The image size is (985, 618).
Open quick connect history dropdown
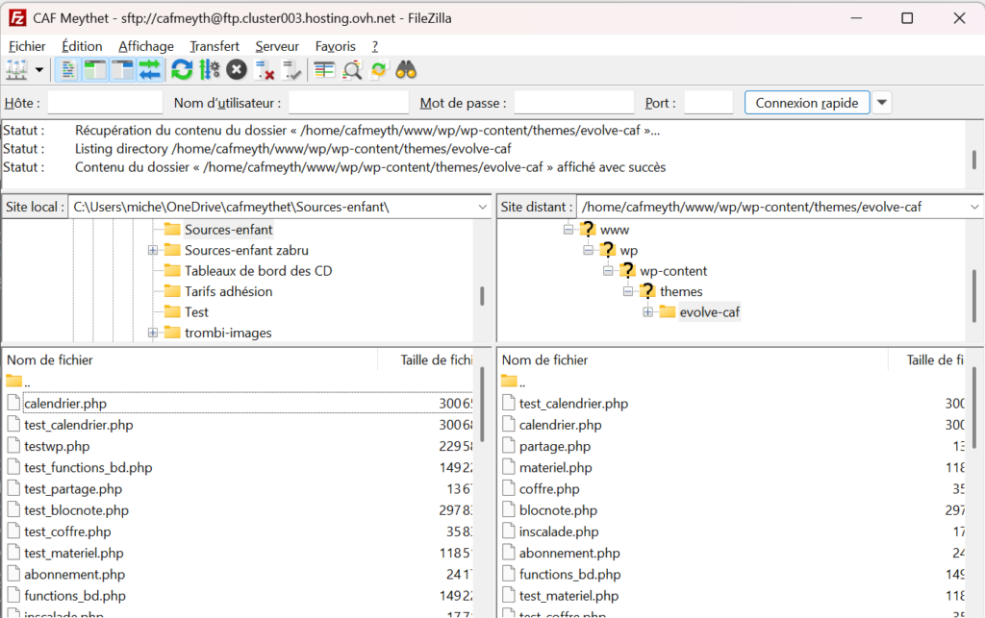coord(881,103)
